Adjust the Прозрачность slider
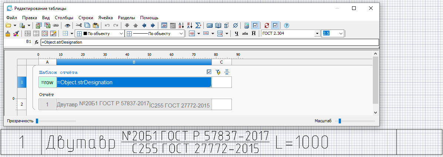 pos(37,121)
